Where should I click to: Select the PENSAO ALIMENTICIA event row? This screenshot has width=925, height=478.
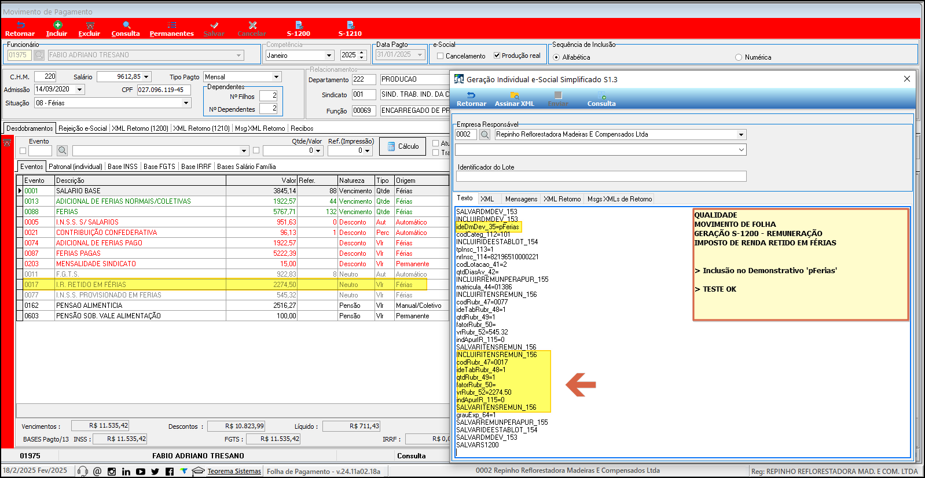click(233, 306)
